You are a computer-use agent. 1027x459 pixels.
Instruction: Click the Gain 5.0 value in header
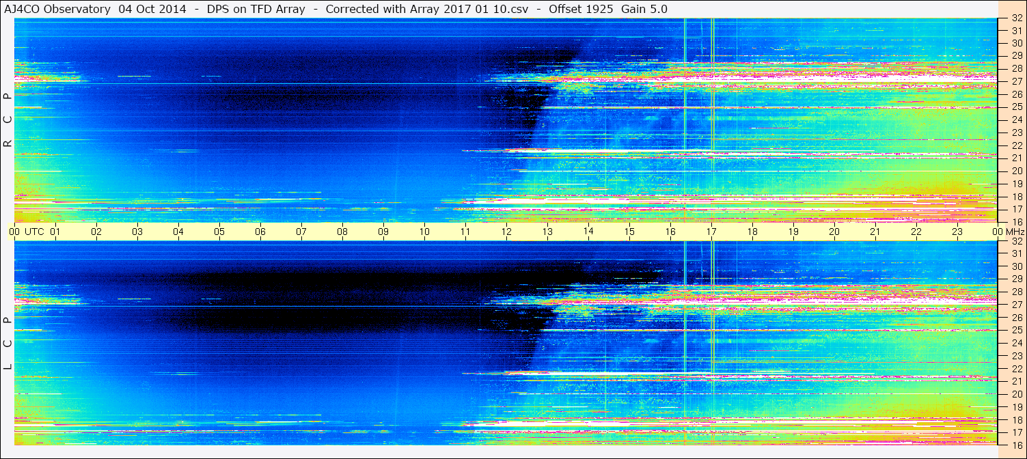pyautogui.click(x=644, y=9)
